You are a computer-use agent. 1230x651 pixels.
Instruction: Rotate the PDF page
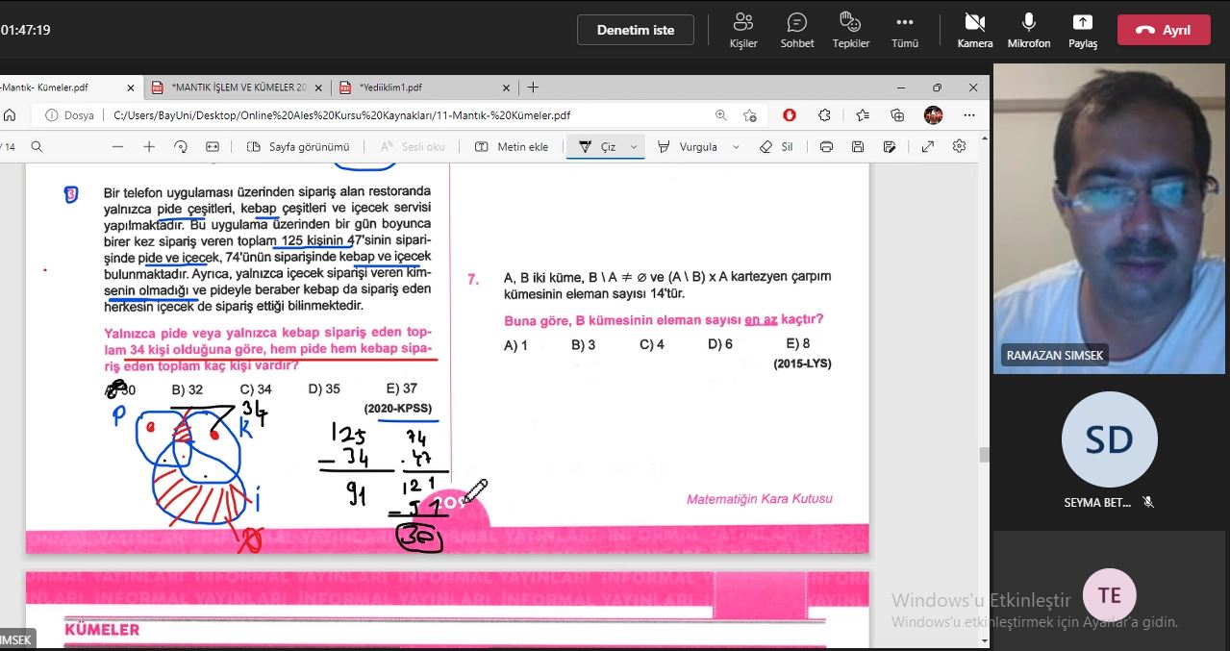[181, 147]
